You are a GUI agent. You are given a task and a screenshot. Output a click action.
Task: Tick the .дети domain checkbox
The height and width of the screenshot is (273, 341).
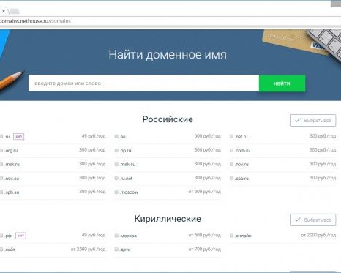tap(116, 250)
